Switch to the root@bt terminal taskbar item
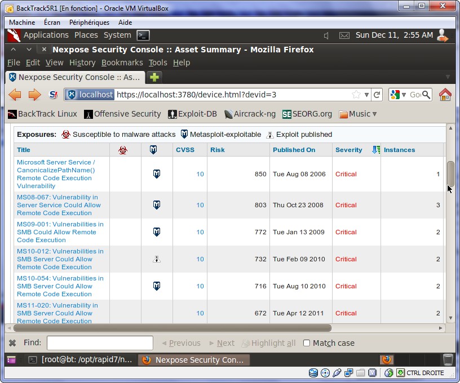 (x=81, y=359)
